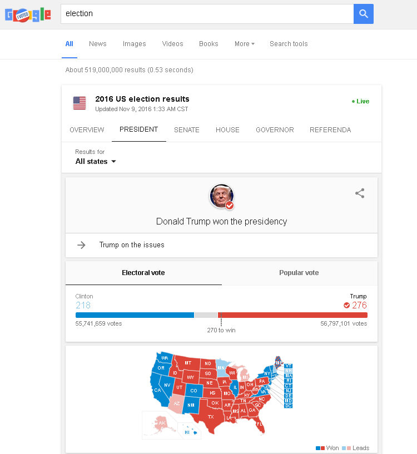Switch to the SENATE tab
The width and height of the screenshot is (417, 454).
187,130
